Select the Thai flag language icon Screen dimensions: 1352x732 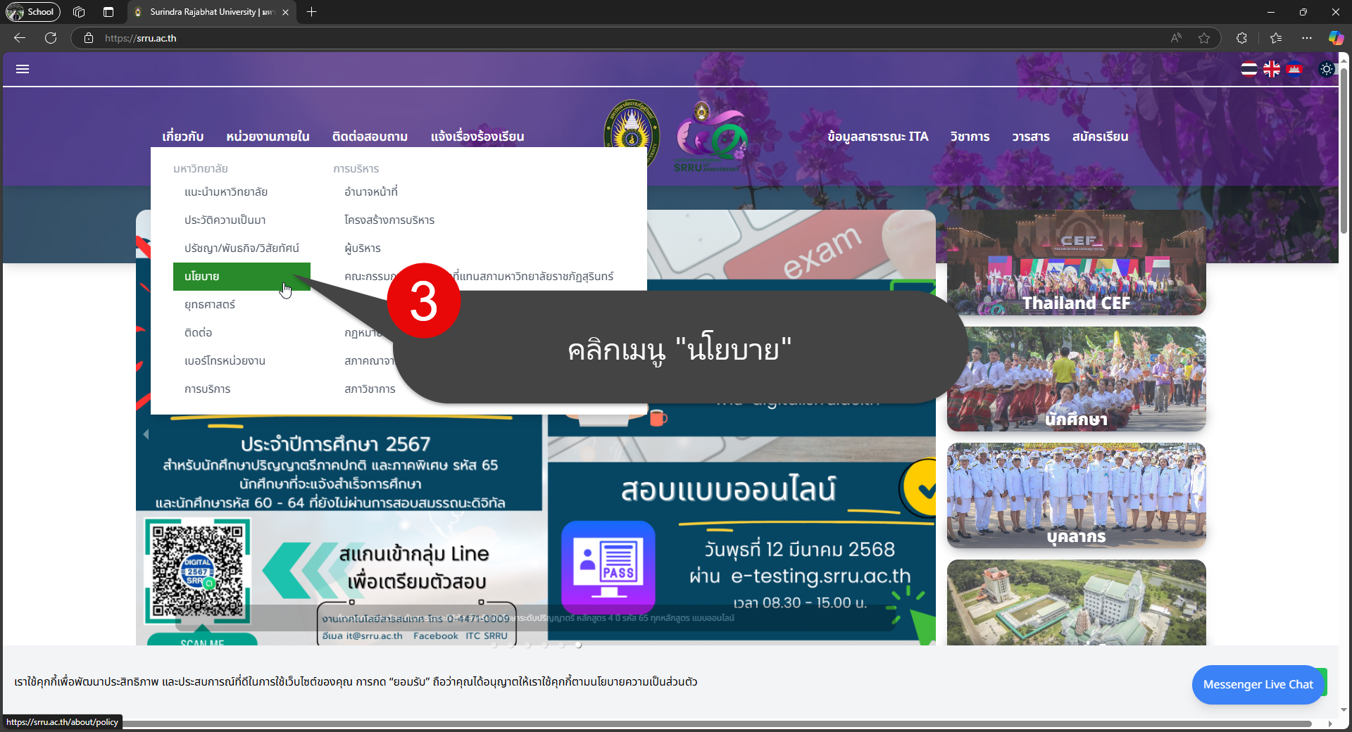[1249, 69]
